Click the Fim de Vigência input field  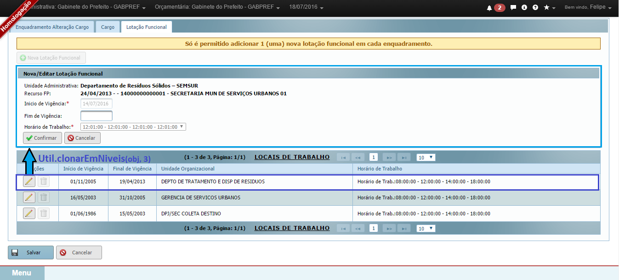click(x=97, y=116)
